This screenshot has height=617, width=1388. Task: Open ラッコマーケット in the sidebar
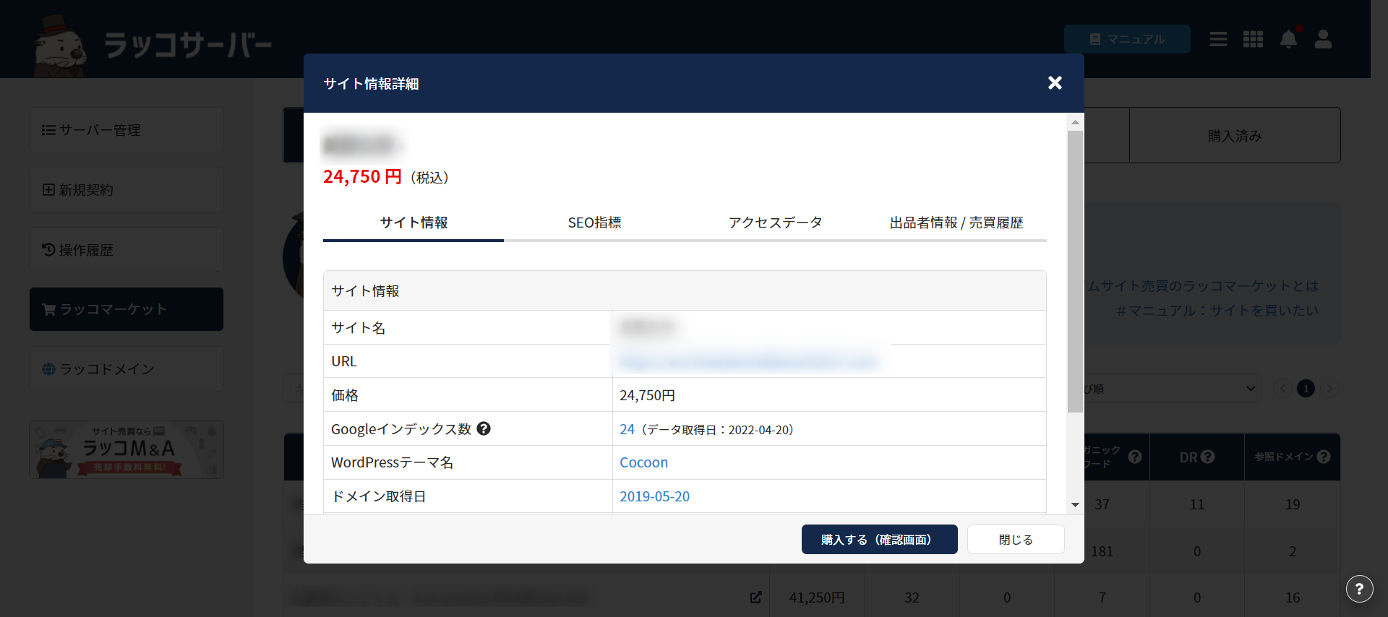(127, 309)
